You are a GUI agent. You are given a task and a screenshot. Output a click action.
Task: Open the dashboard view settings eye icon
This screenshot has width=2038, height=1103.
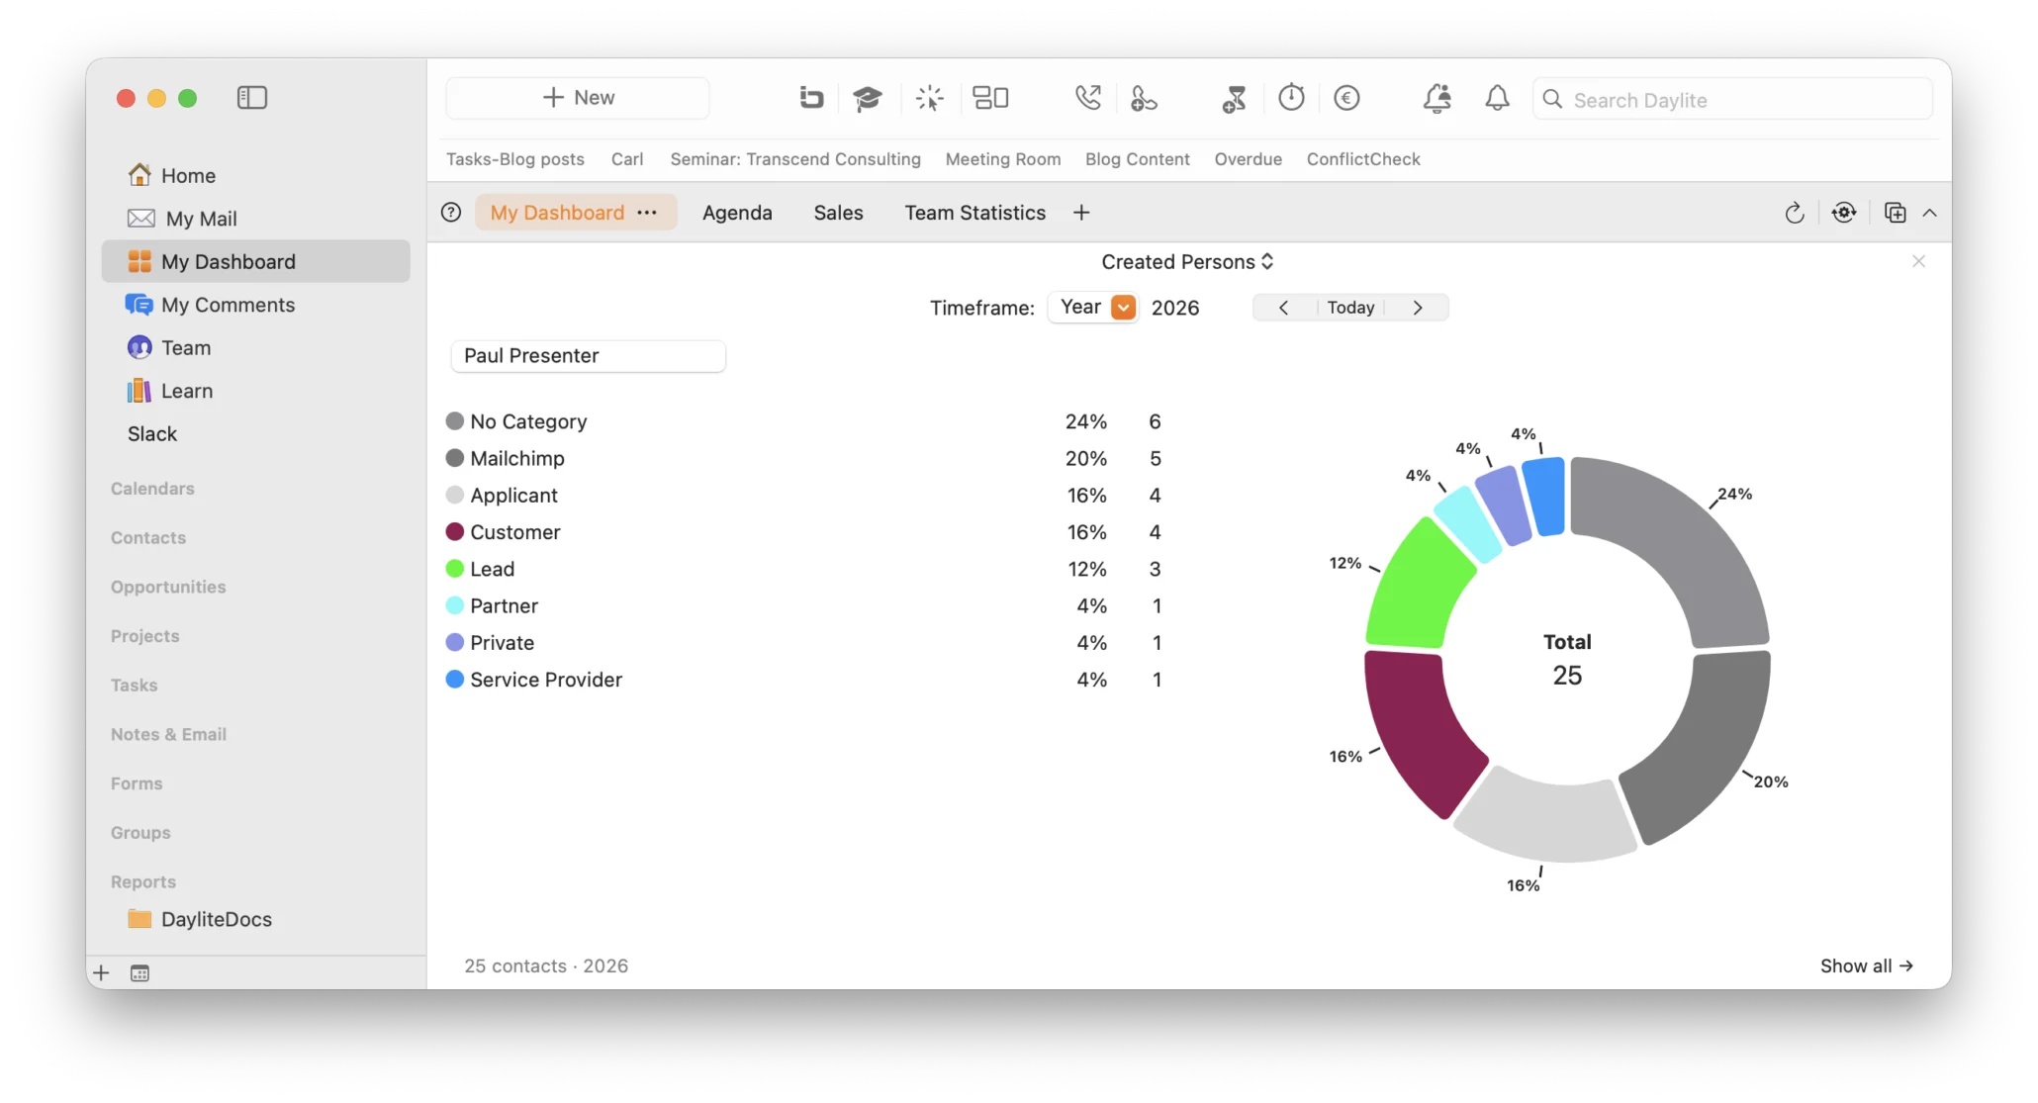click(x=1844, y=213)
